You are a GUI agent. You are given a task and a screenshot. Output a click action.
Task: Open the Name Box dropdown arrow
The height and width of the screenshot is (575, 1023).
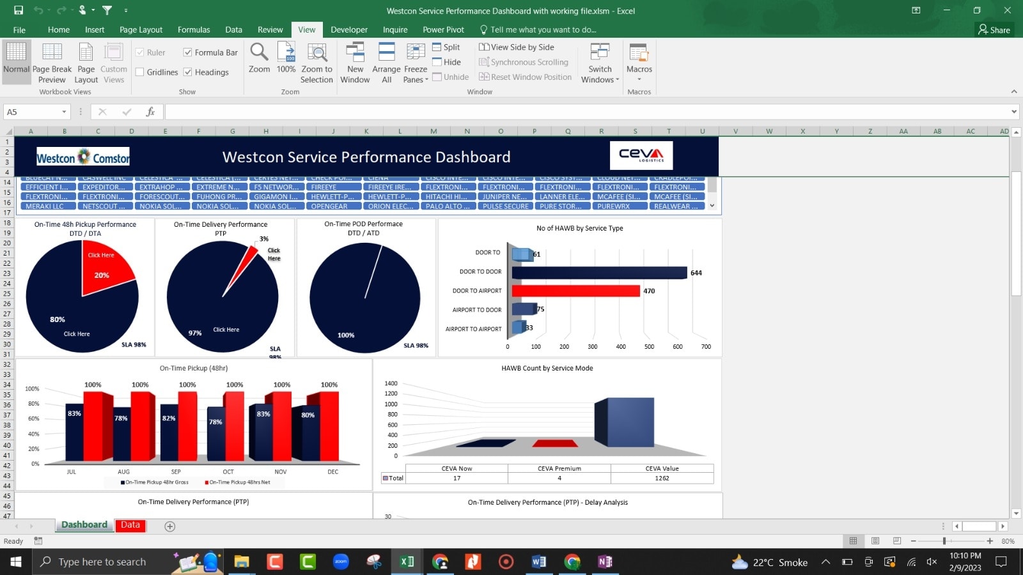(x=64, y=112)
